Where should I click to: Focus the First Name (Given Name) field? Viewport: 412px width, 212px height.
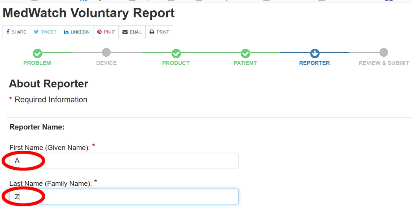coord(124,161)
